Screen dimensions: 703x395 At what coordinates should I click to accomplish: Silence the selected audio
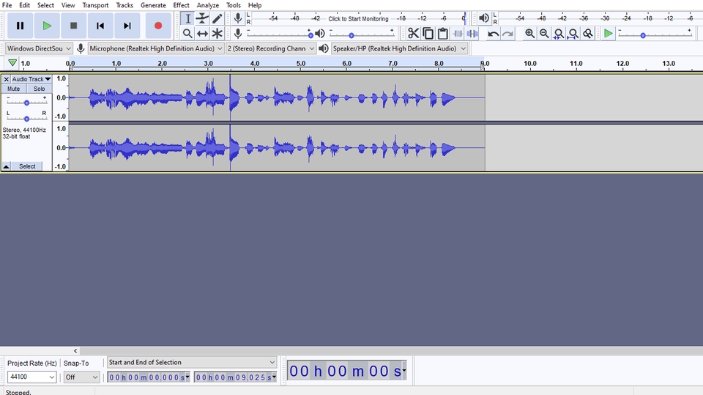[x=472, y=33]
